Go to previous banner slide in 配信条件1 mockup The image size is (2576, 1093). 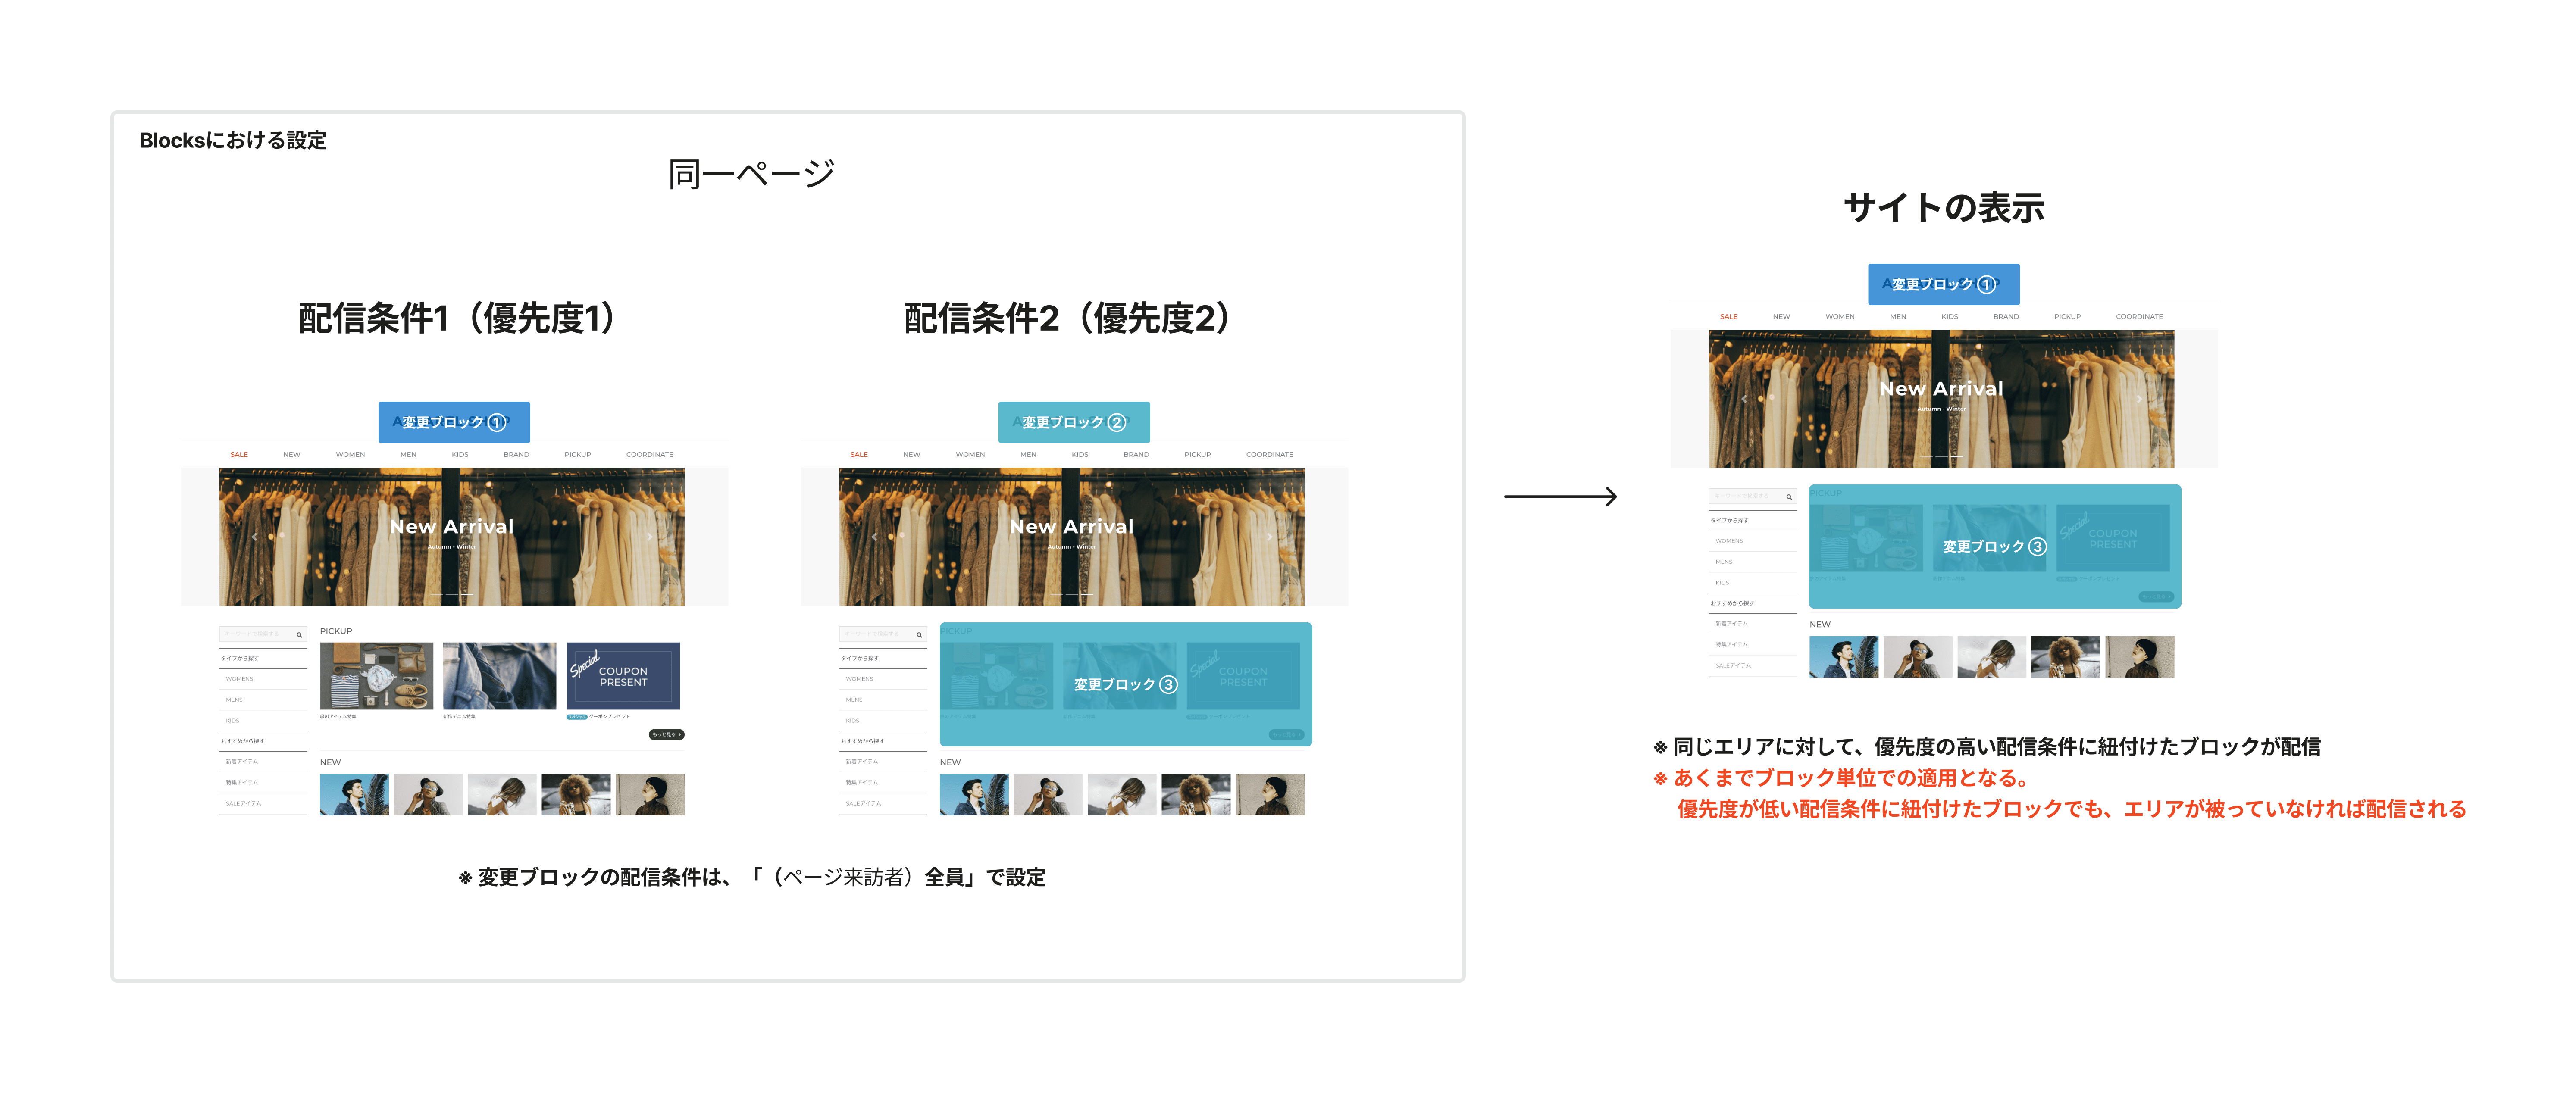tap(254, 537)
